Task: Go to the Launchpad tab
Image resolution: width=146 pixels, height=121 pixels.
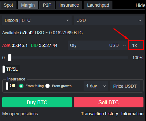Action: point(98,5)
